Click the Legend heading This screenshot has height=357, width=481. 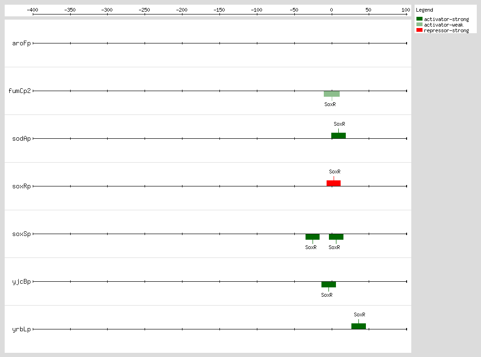tap(424, 10)
